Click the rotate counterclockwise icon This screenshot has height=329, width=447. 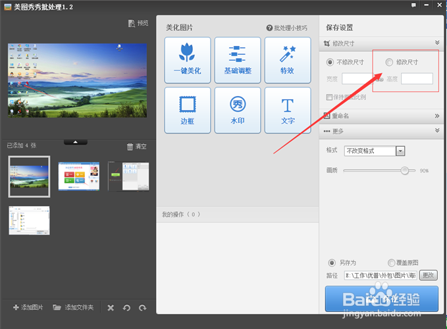(x=126, y=308)
